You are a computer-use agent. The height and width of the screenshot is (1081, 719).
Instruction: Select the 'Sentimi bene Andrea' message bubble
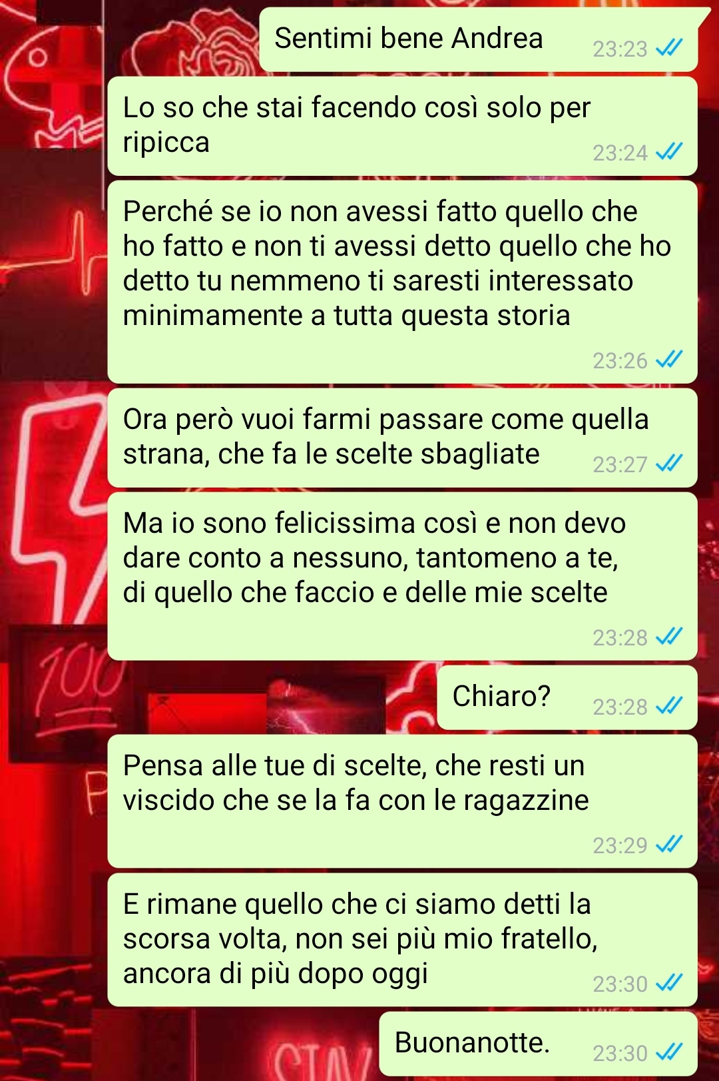pyautogui.click(x=479, y=39)
